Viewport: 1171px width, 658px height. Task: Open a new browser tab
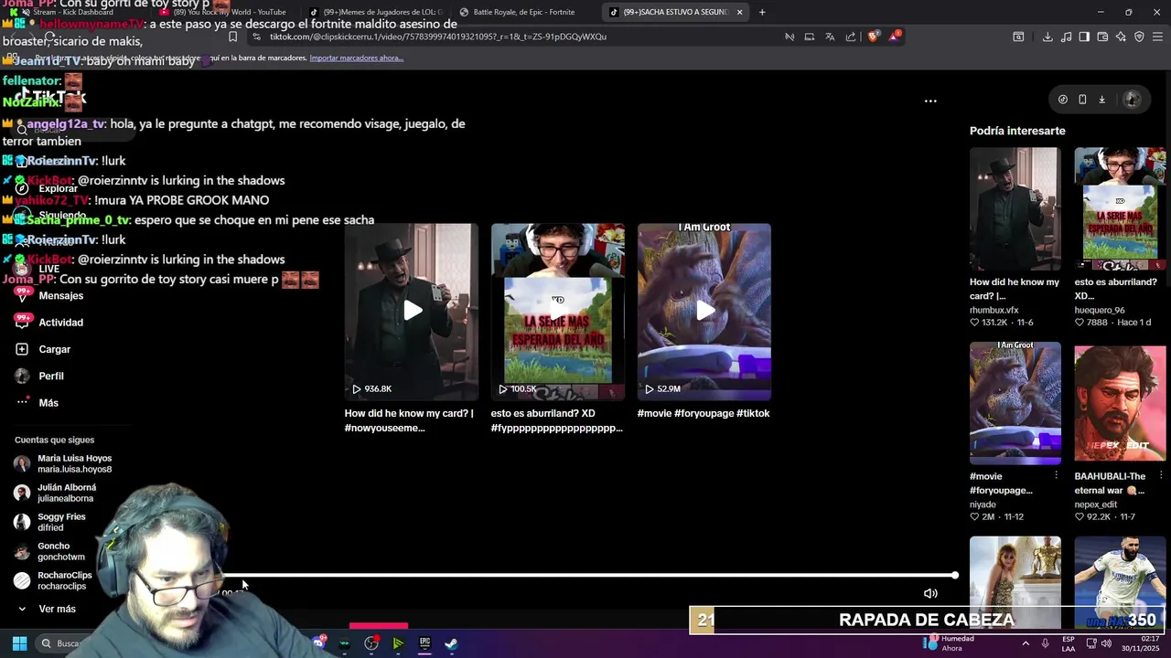762,12
